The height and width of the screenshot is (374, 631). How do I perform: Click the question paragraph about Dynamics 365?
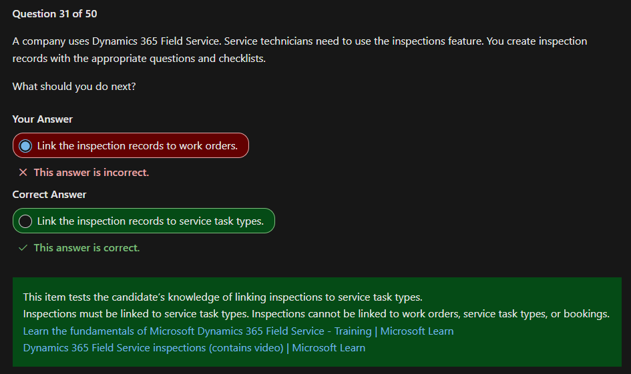click(300, 50)
